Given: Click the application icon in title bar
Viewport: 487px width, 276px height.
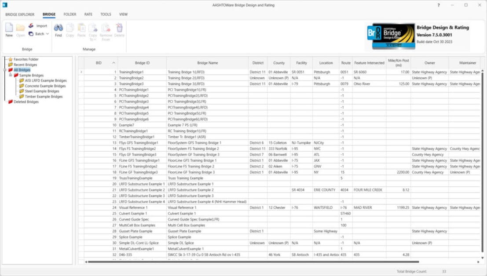Looking at the screenshot, I should pos(5,5).
